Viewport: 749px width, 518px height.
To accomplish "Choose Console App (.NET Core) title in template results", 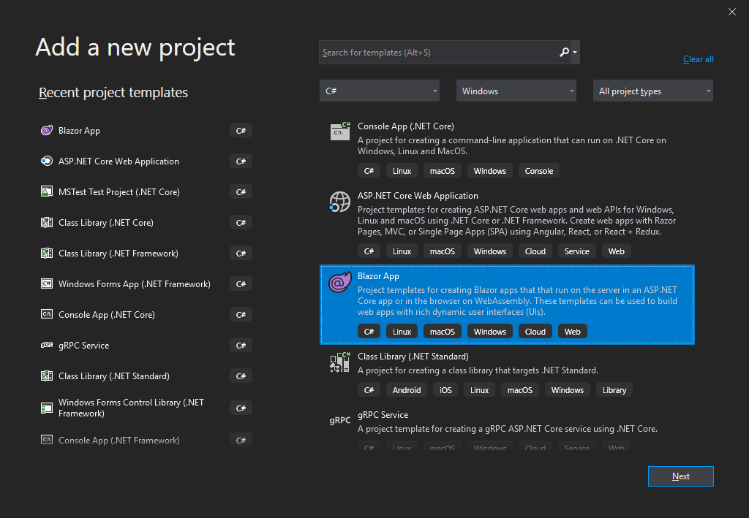I will tap(405, 126).
